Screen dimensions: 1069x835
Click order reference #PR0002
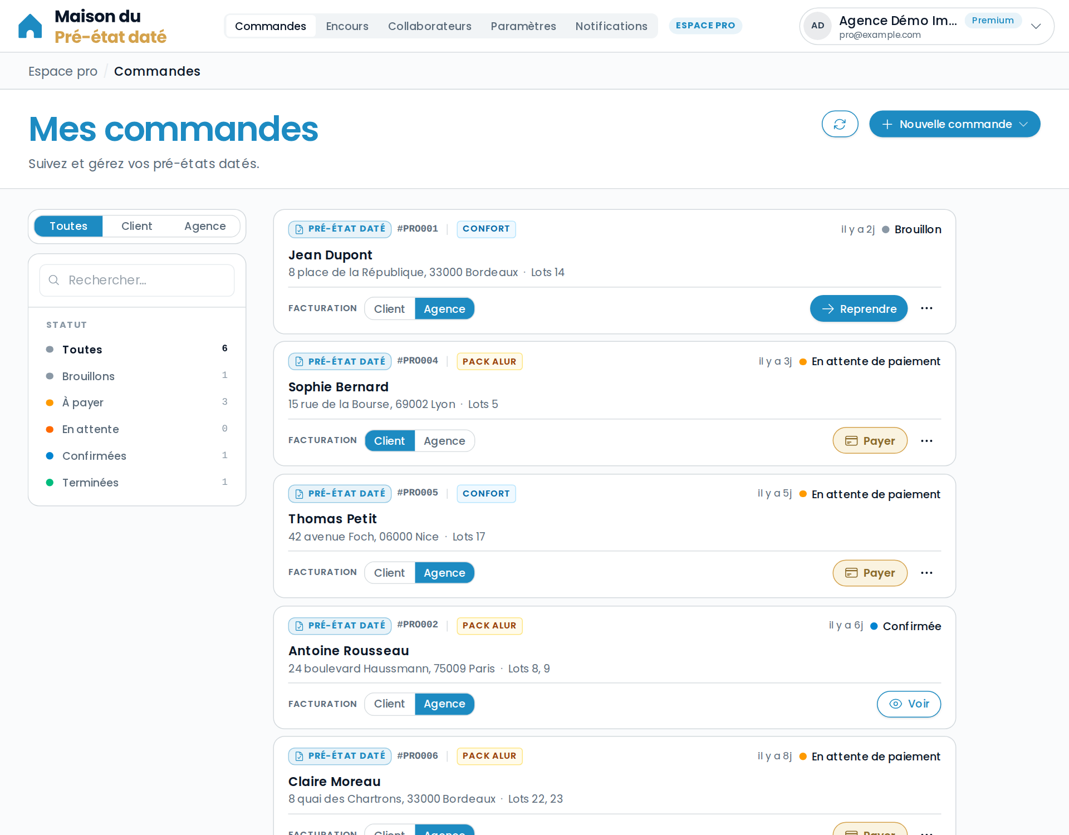pos(418,625)
